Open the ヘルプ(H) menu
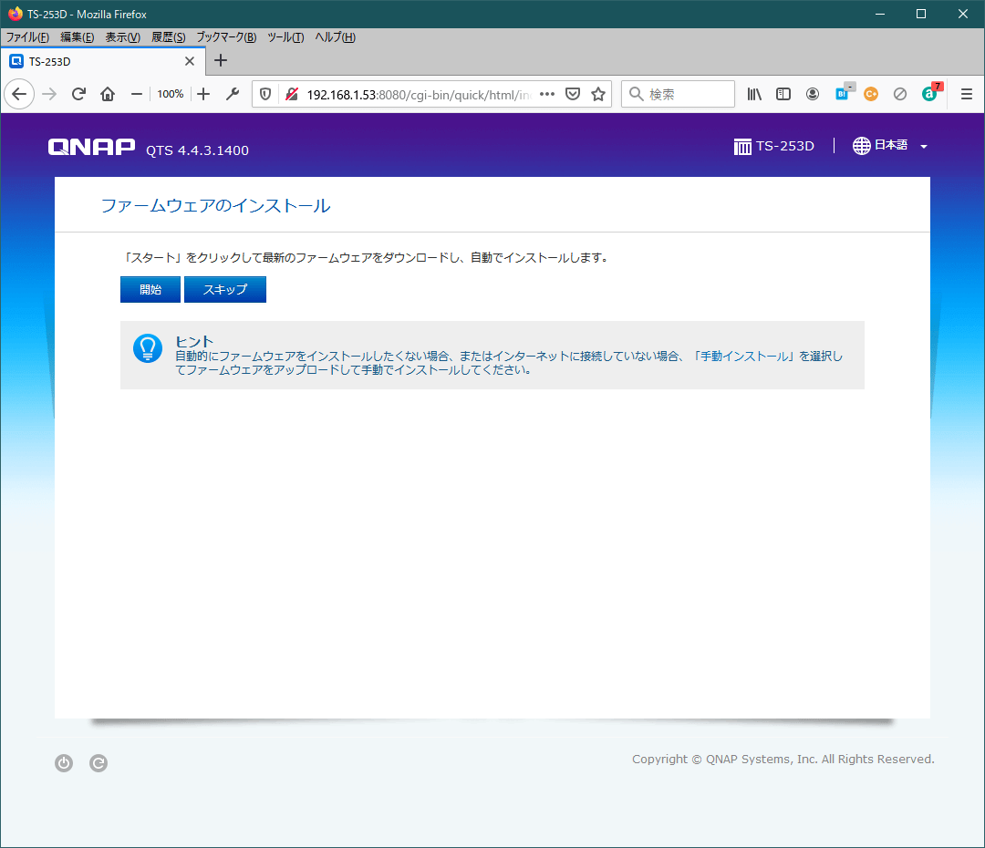The height and width of the screenshot is (848, 985). (335, 37)
